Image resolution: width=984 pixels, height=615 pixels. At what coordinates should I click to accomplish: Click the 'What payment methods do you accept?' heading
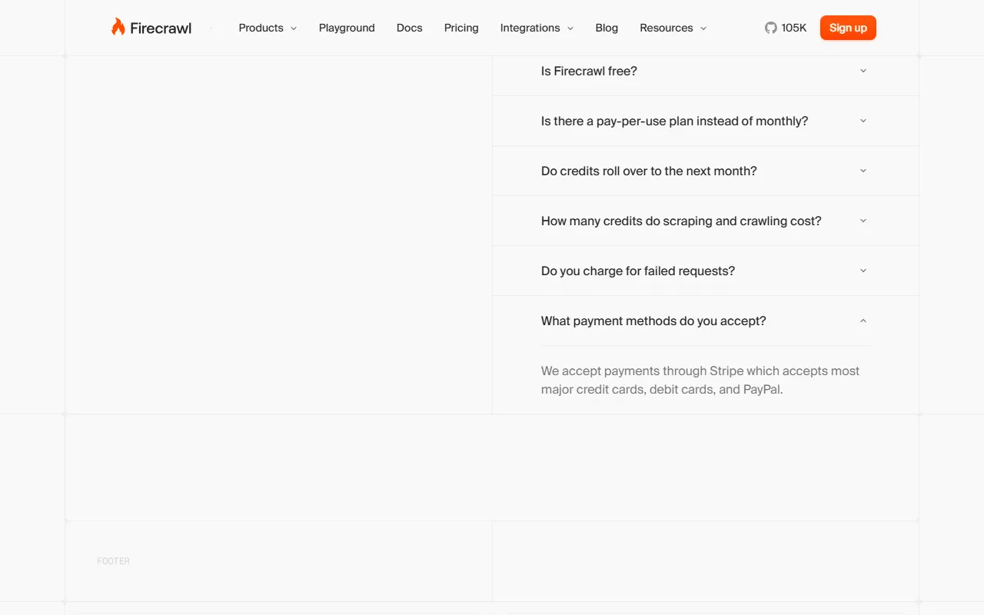(x=653, y=321)
